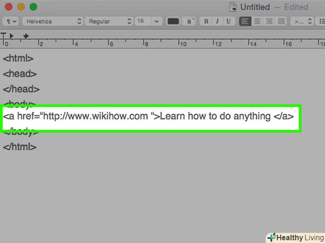Toggle bold formatting

pos(206,21)
